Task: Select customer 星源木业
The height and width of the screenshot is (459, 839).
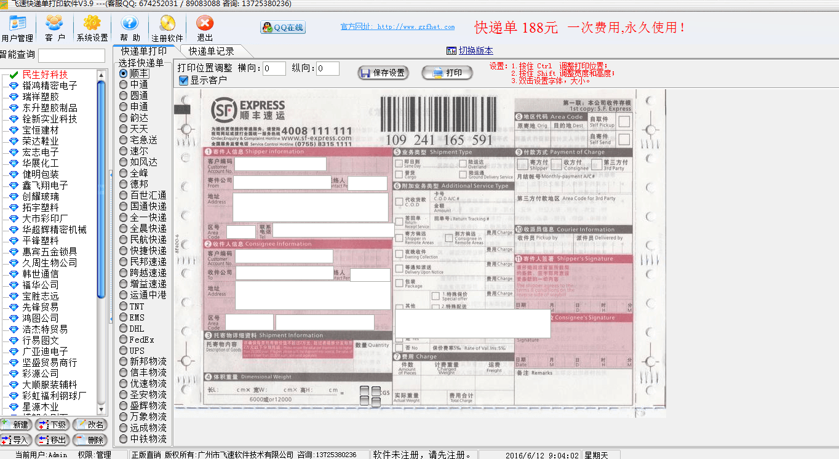Action: pos(41,407)
